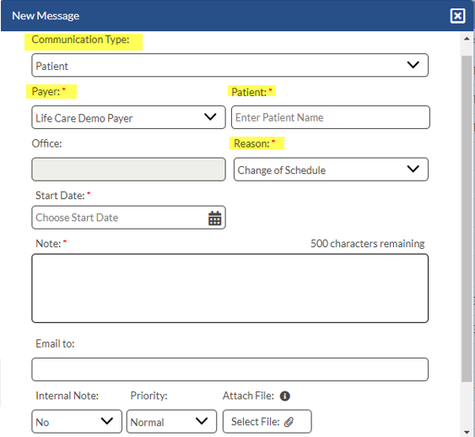Click the disabled Office field
Screen dimensions: 475x437
128,170
